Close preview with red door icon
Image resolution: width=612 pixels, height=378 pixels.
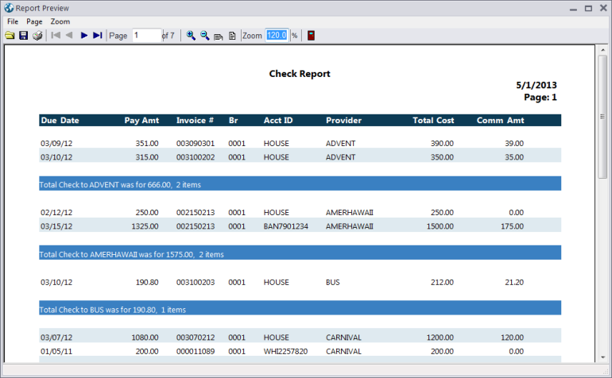pyautogui.click(x=311, y=36)
